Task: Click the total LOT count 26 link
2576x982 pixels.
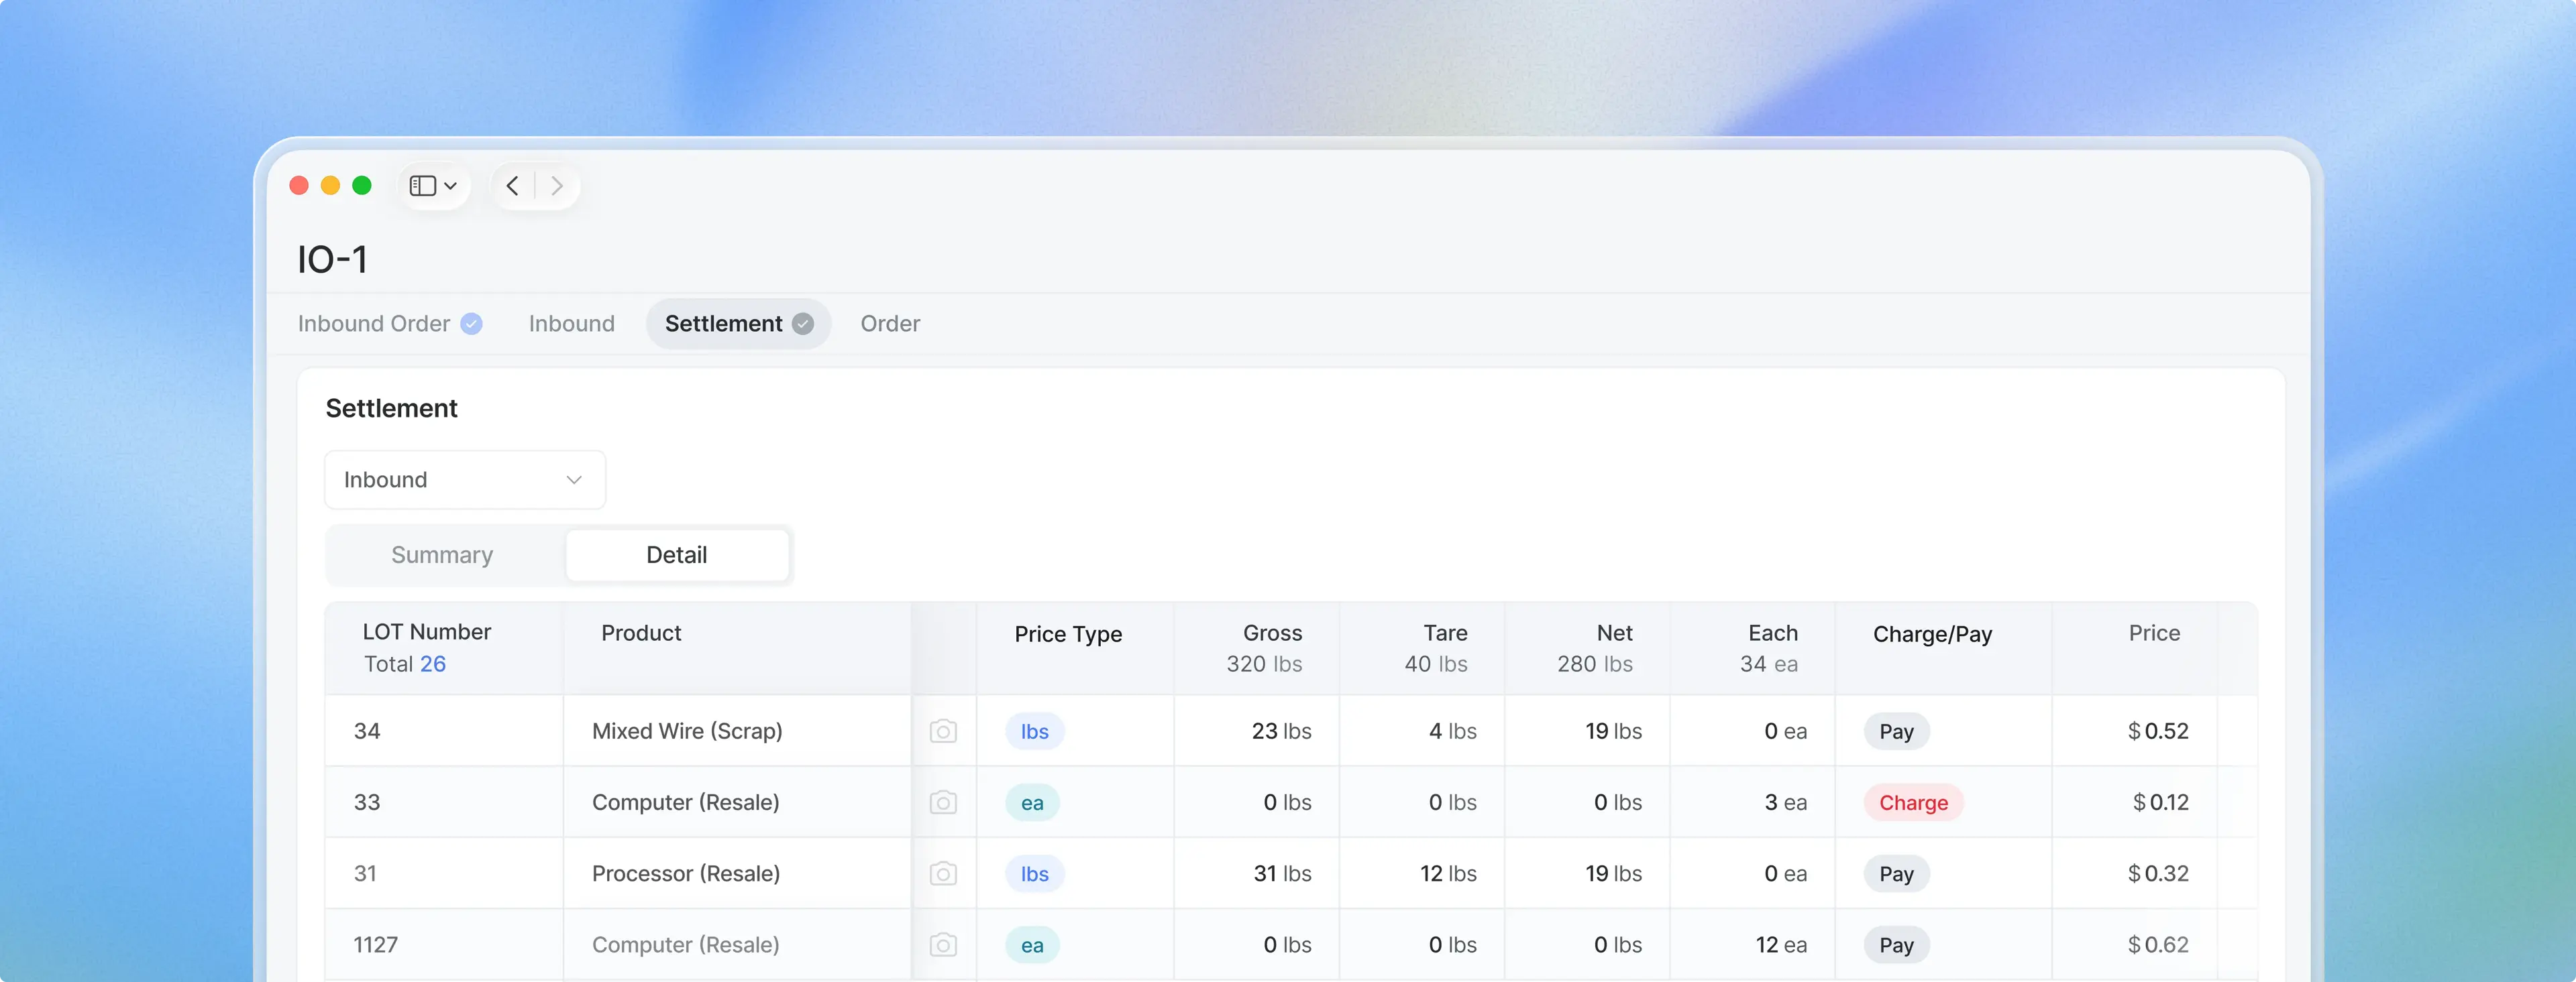Action: [433, 664]
